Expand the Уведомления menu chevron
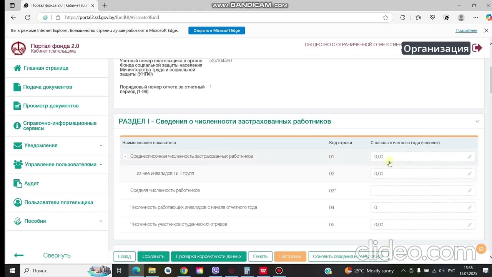Viewport: 492px width, 277px height. [101, 145]
